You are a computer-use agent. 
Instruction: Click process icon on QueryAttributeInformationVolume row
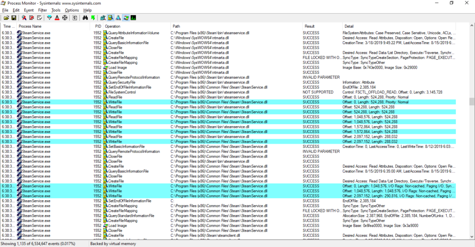[19, 33]
